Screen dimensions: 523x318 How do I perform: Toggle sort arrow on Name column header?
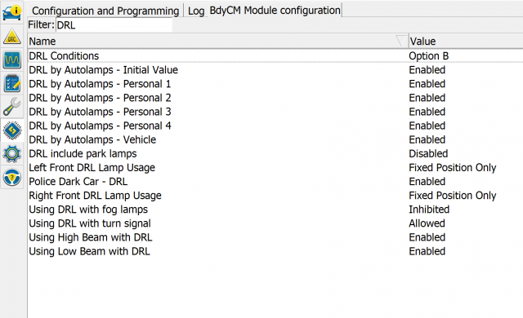coord(401,41)
